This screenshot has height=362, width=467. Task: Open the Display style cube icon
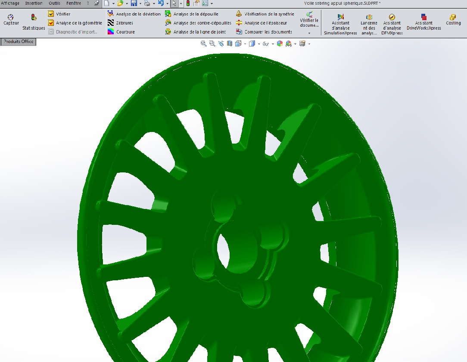click(252, 44)
